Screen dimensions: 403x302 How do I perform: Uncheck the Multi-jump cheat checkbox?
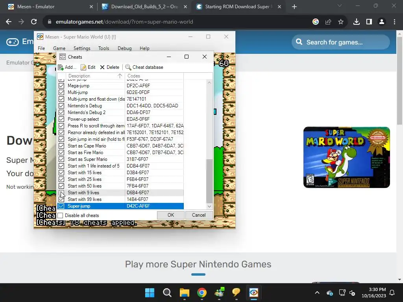point(61,92)
